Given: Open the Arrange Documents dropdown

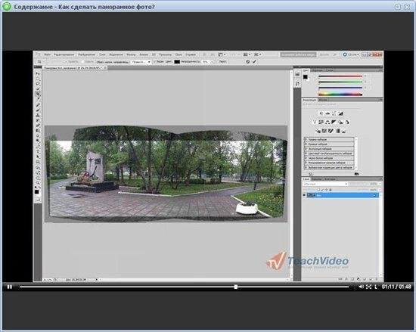Looking at the screenshot, I should (247, 54).
